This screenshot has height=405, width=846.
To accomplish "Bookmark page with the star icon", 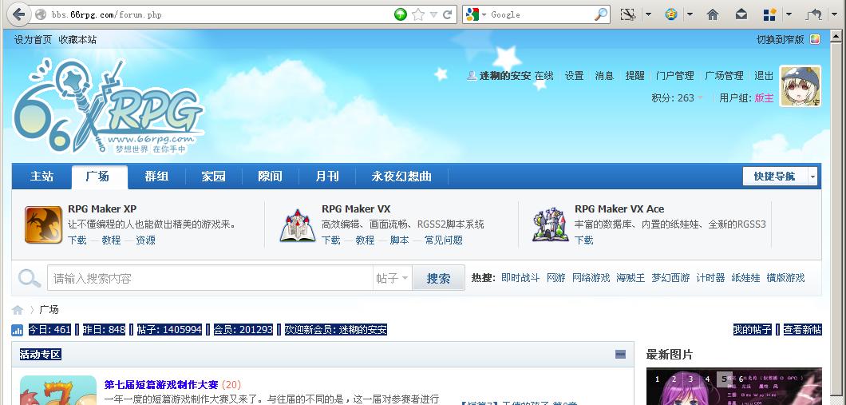I will tap(417, 14).
